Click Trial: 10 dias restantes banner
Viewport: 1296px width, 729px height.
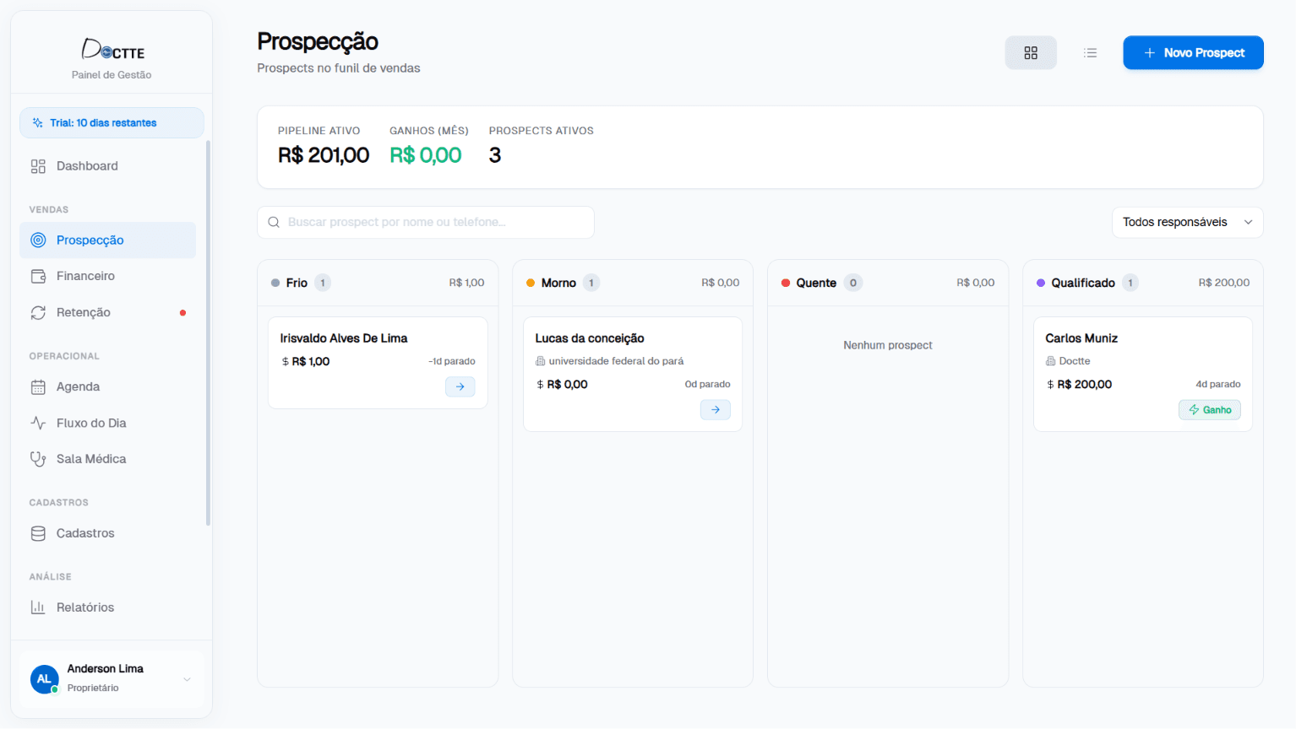112,122
